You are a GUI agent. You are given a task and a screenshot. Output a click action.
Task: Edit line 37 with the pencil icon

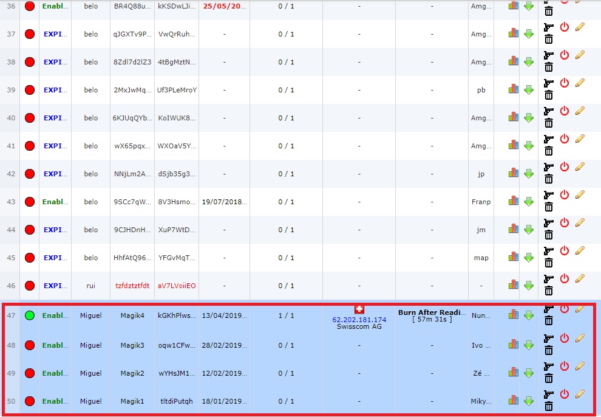pos(580,27)
